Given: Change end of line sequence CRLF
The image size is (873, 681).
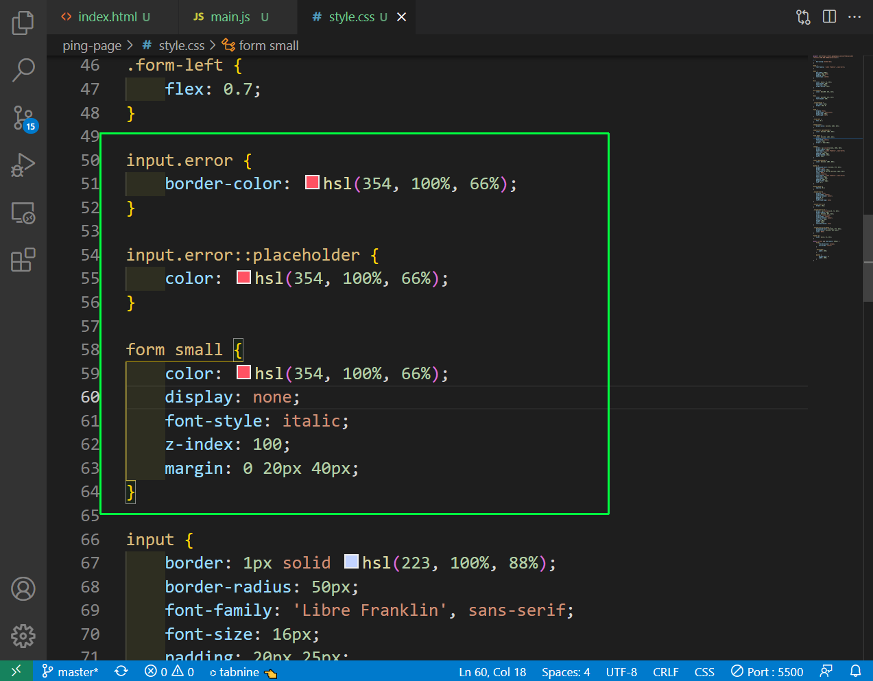Looking at the screenshot, I should pos(665,671).
